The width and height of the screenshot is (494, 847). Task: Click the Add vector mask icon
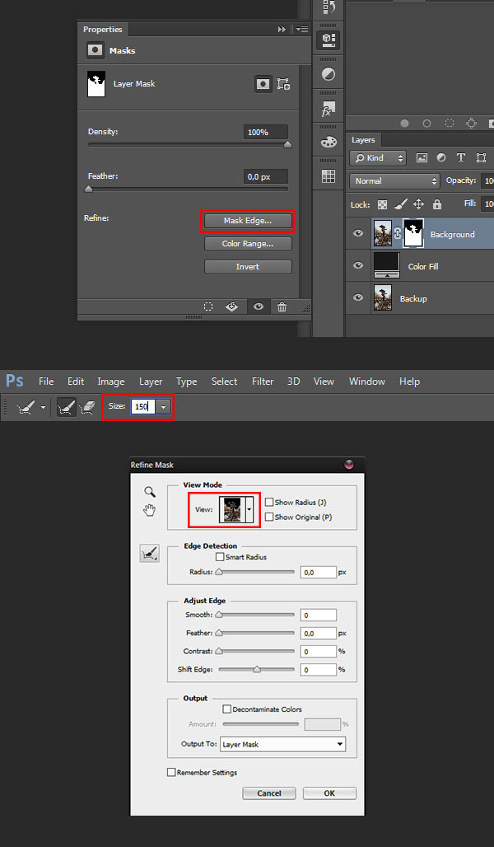click(x=283, y=84)
